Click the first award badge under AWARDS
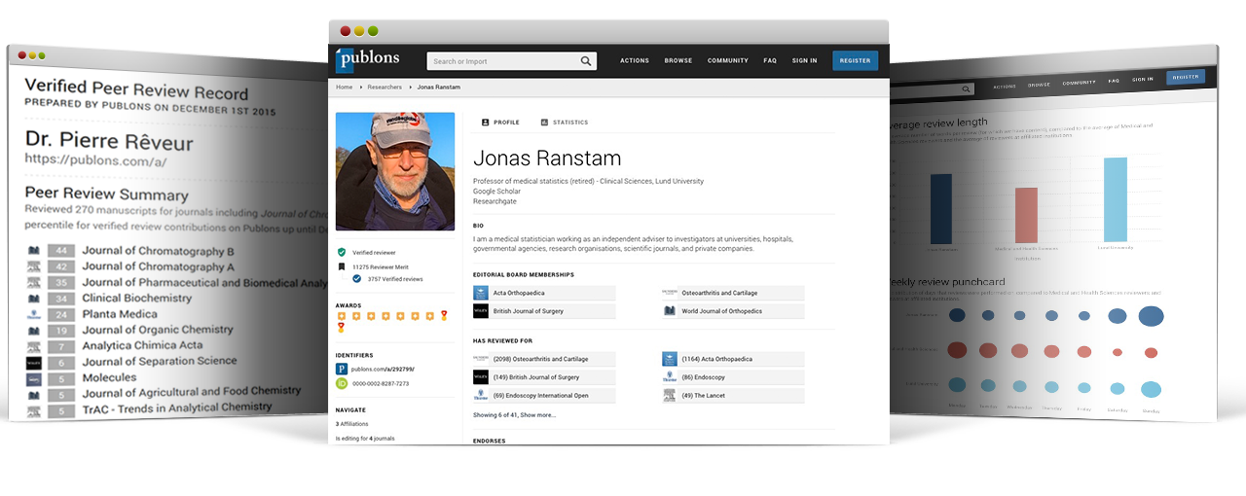Screen dimensions: 1246x496 (x=342, y=315)
